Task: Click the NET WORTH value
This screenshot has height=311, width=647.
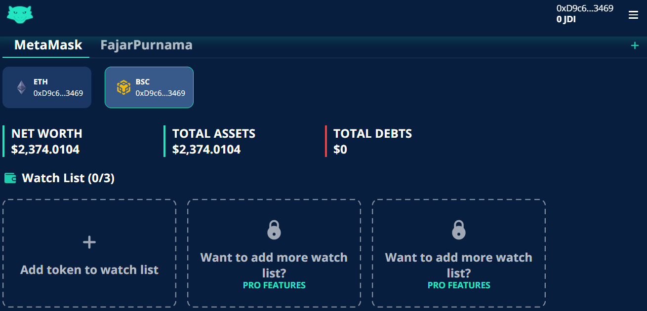Action: [45, 150]
